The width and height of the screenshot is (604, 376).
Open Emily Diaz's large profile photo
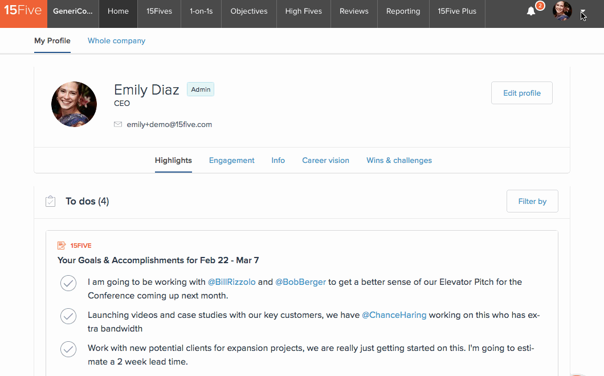click(74, 104)
